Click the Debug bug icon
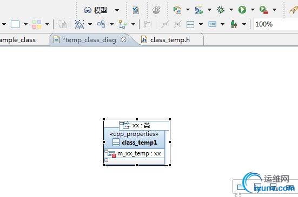Viewport: 298px width, 197px height. coord(221,10)
